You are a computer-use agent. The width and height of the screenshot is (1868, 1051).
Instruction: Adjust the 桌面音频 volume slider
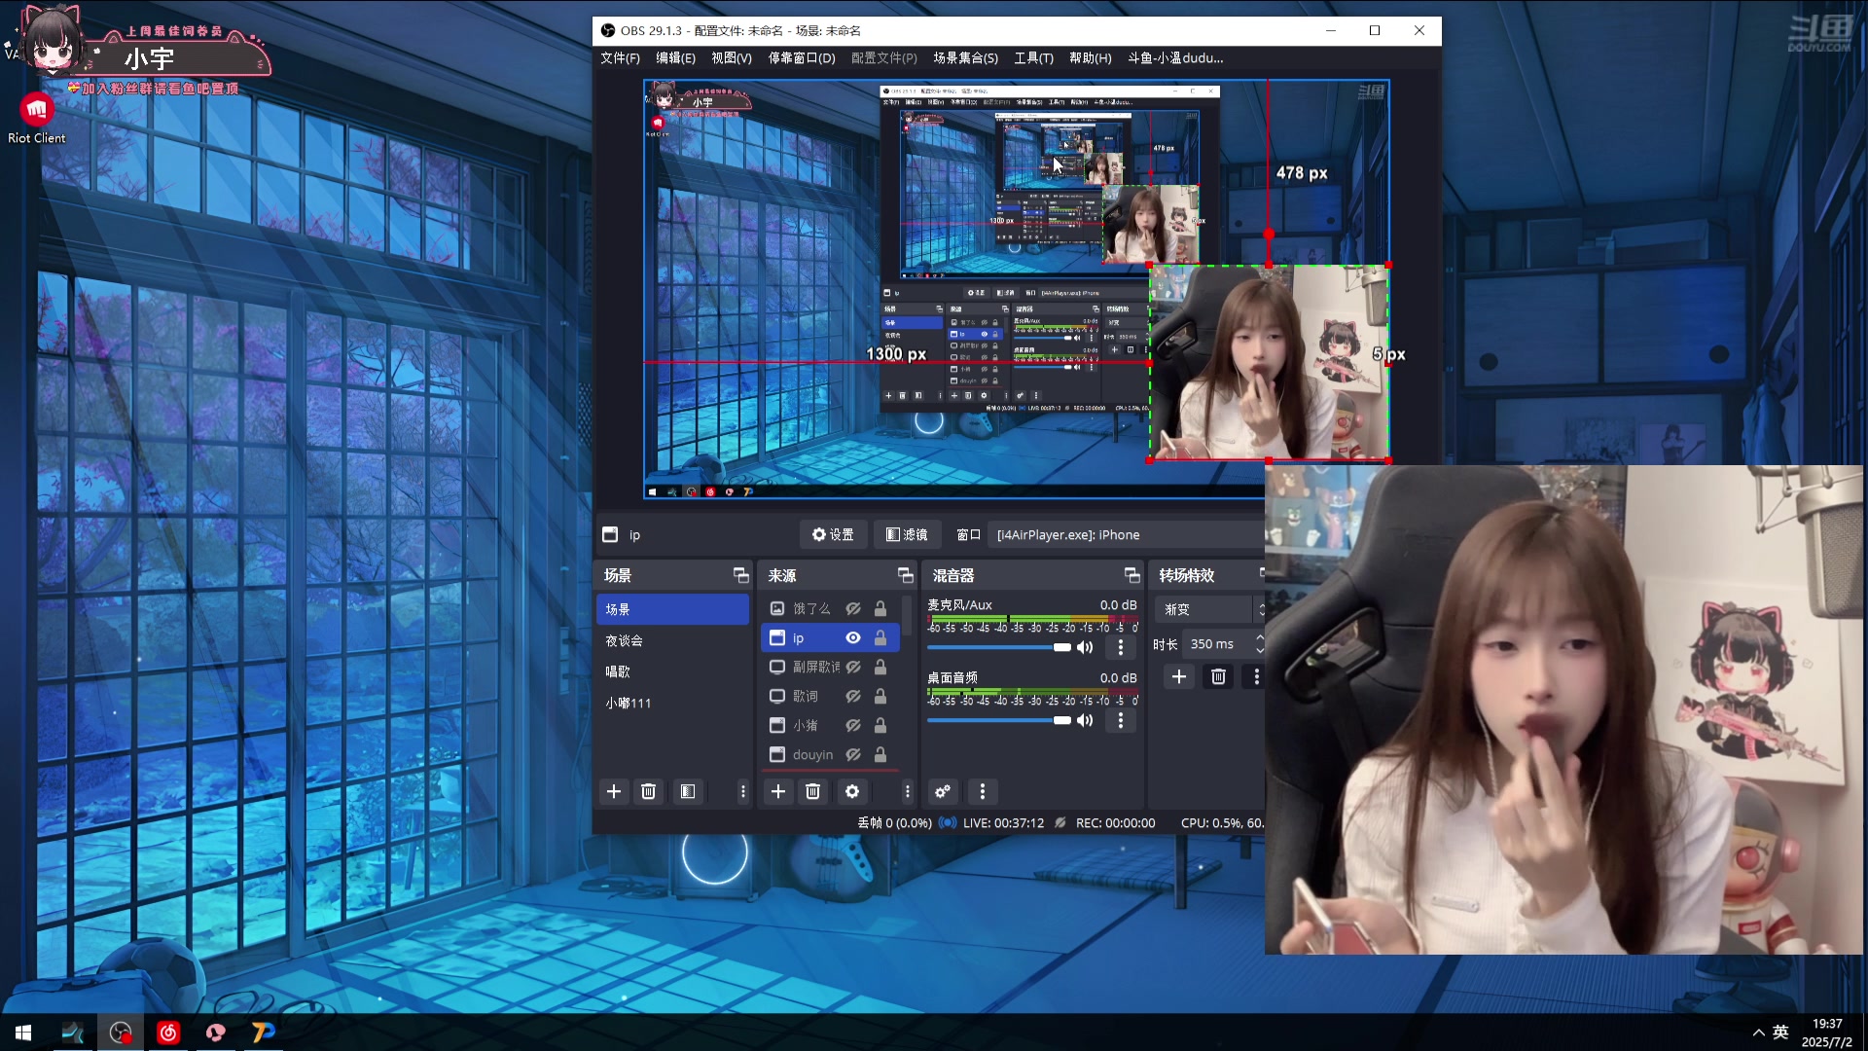coord(999,720)
